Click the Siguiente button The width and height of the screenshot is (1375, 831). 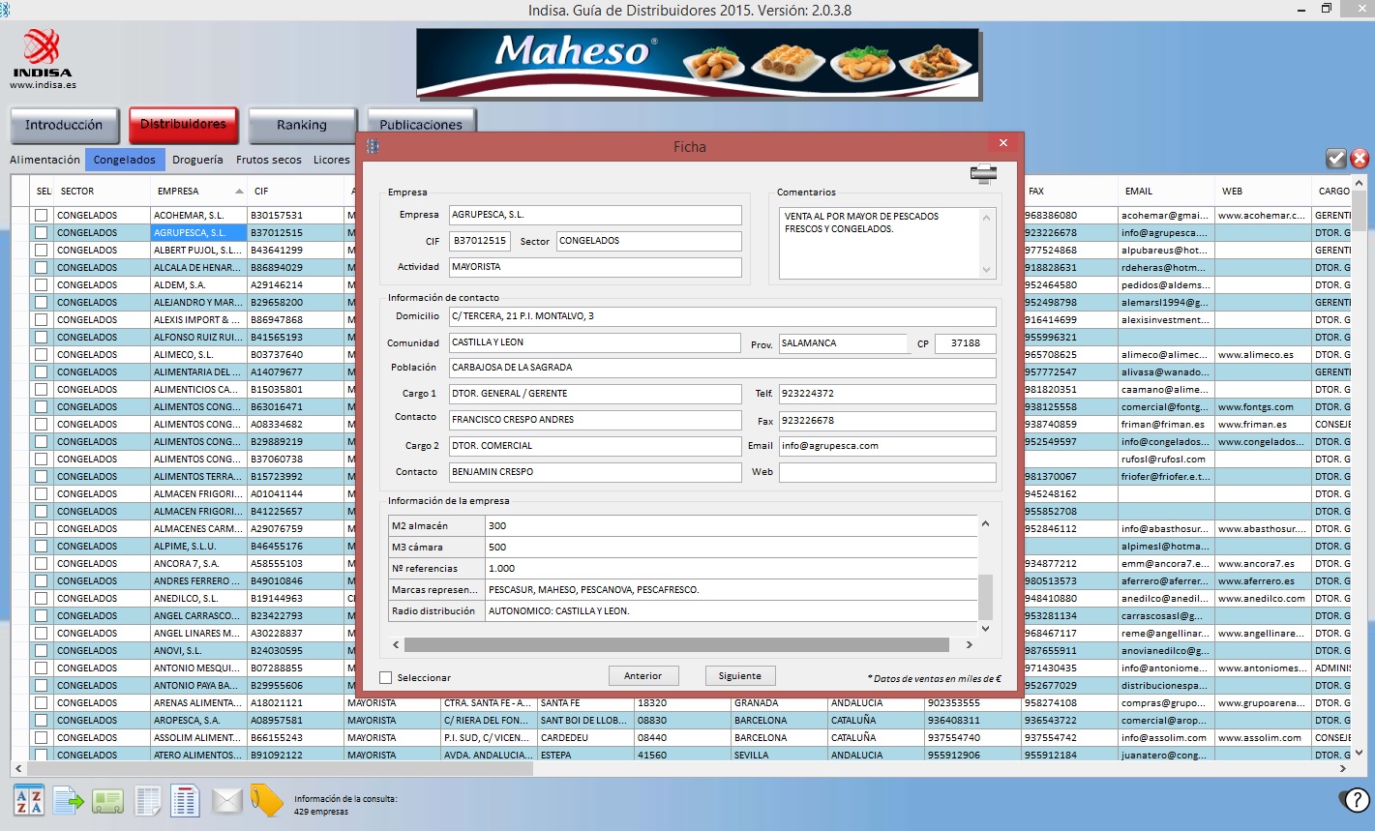pos(740,676)
